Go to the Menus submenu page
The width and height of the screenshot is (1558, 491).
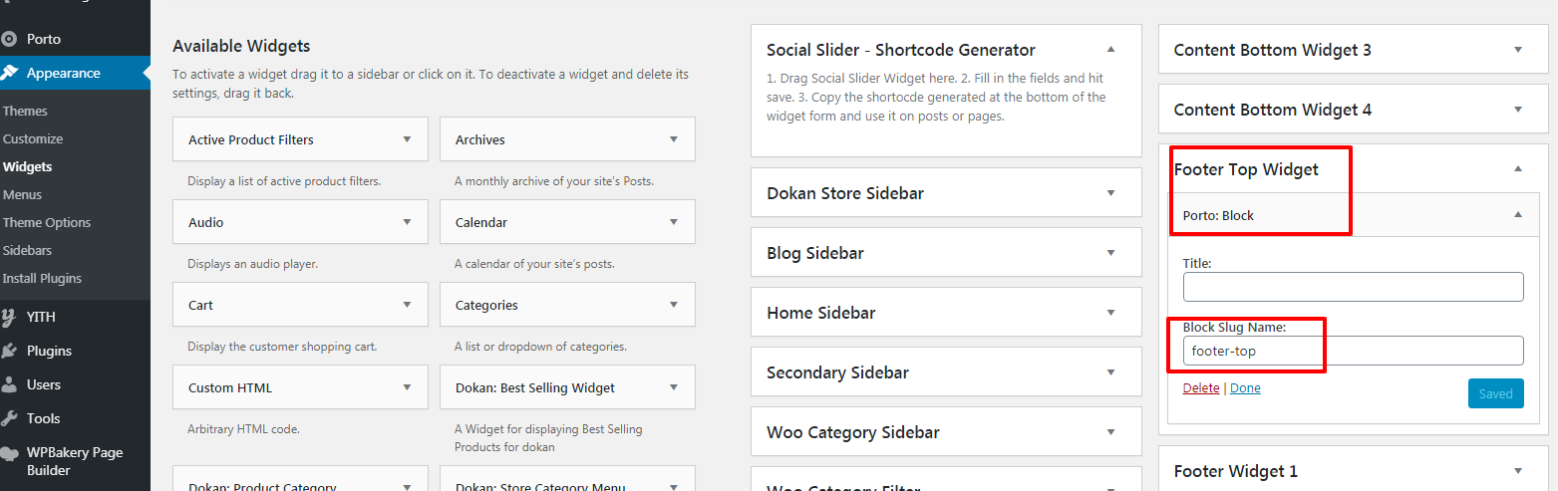coord(22,194)
